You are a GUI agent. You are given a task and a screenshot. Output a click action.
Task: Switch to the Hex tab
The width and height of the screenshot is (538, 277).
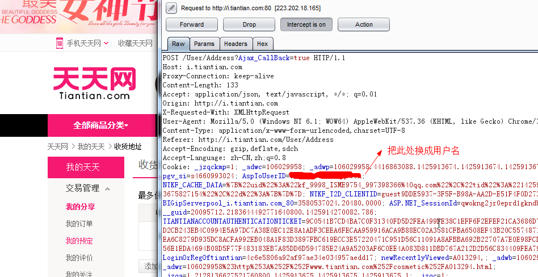tap(263, 44)
